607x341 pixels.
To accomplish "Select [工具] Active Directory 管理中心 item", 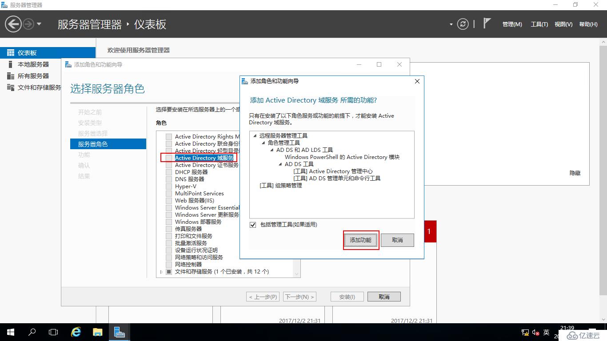I will click(333, 171).
